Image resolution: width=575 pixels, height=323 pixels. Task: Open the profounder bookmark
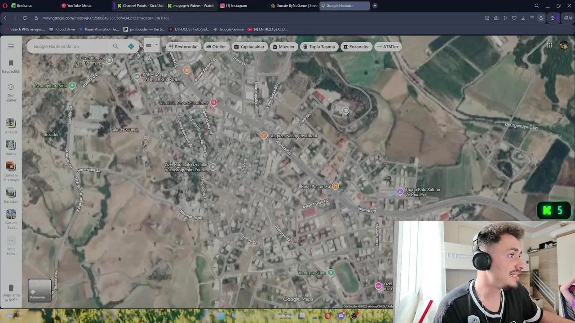coord(144,29)
